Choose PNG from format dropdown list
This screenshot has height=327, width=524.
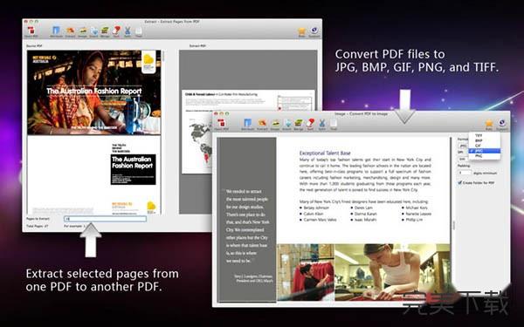484,156
